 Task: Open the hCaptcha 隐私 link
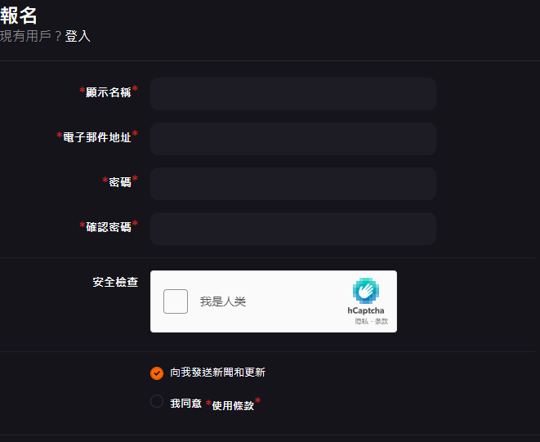pyautogui.click(x=361, y=322)
